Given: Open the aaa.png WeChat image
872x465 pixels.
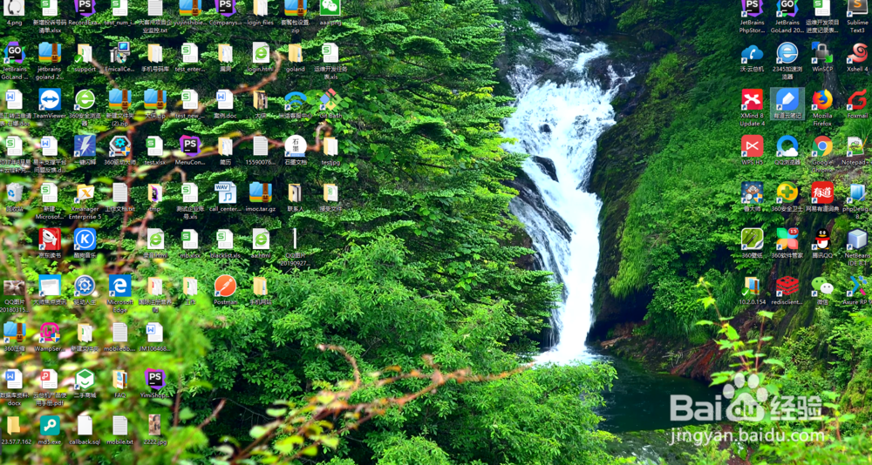Looking at the screenshot, I should pos(330,7).
